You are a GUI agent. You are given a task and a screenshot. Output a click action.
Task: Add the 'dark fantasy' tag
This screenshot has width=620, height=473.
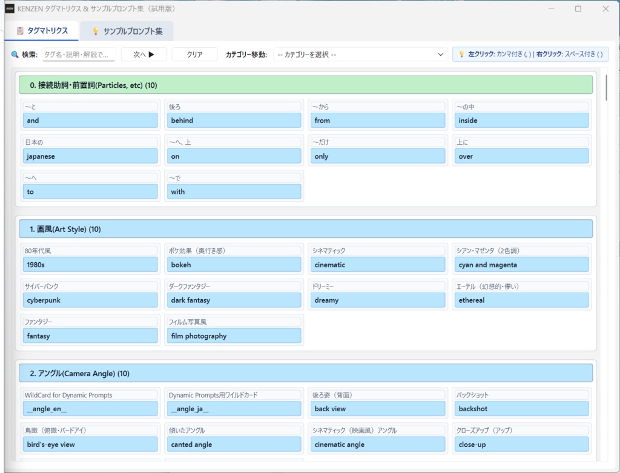(234, 300)
